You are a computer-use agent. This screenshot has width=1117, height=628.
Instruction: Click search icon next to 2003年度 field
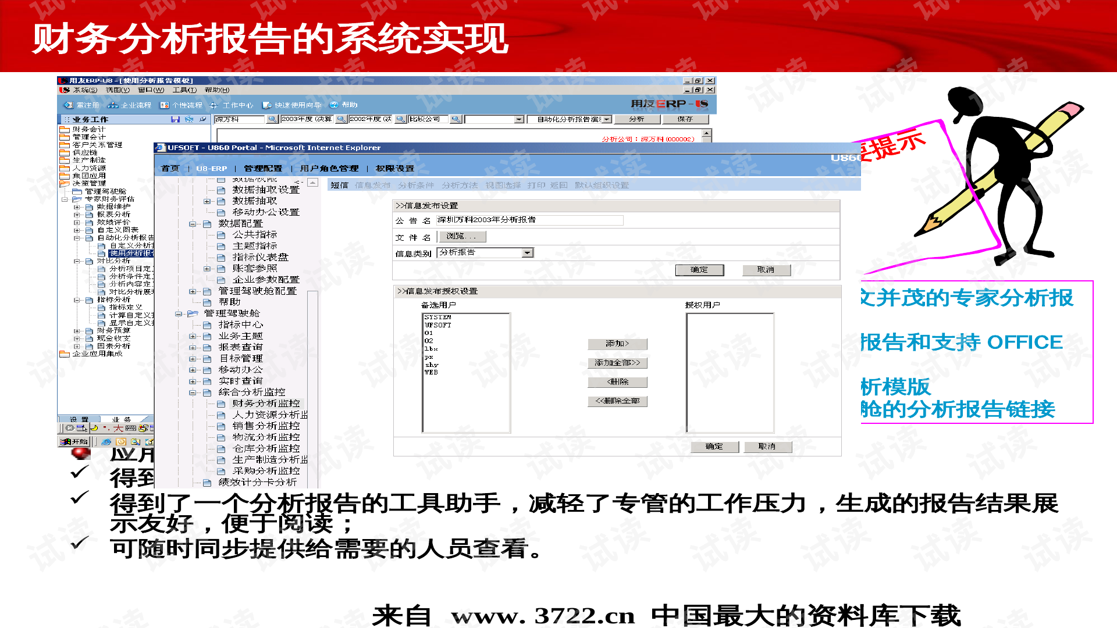pyautogui.click(x=341, y=119)
